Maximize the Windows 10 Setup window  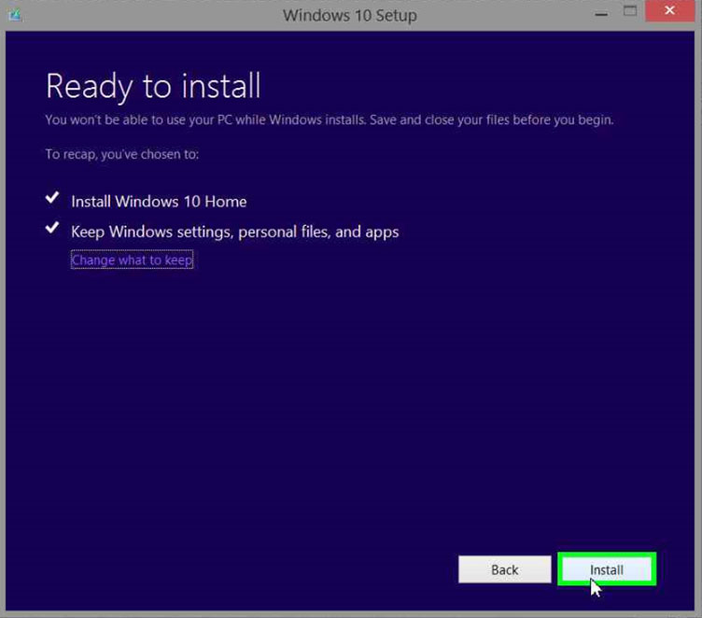pyautogui.click(x=630, y=11)
